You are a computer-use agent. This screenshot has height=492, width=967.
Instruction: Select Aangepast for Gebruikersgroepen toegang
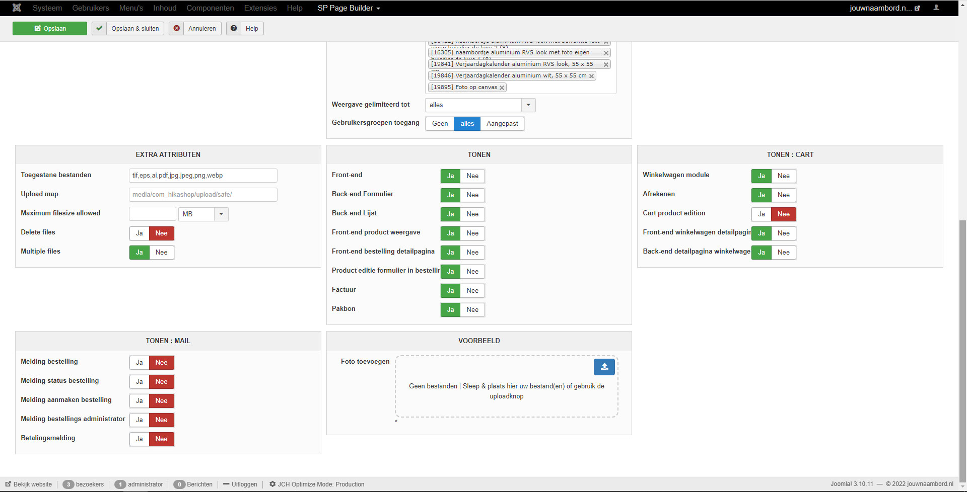pos(502,124)
